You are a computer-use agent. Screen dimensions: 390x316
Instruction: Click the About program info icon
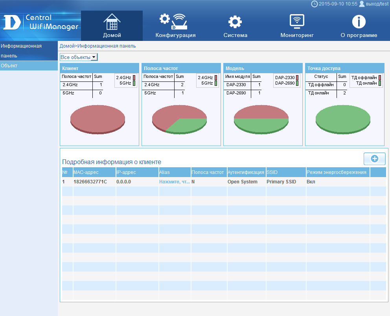359,22
